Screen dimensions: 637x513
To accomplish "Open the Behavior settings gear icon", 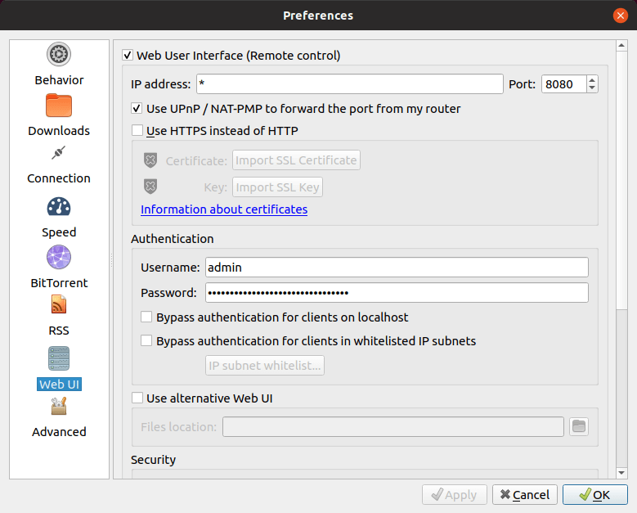I will click(x=59, y=55).
